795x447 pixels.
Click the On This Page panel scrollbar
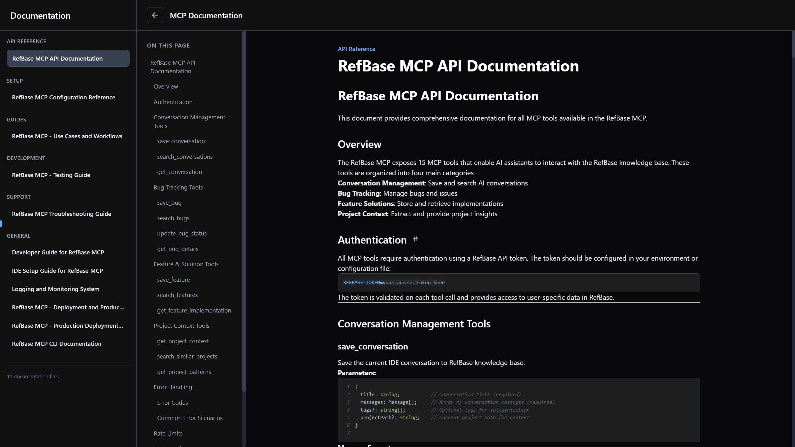pos(244,211)
